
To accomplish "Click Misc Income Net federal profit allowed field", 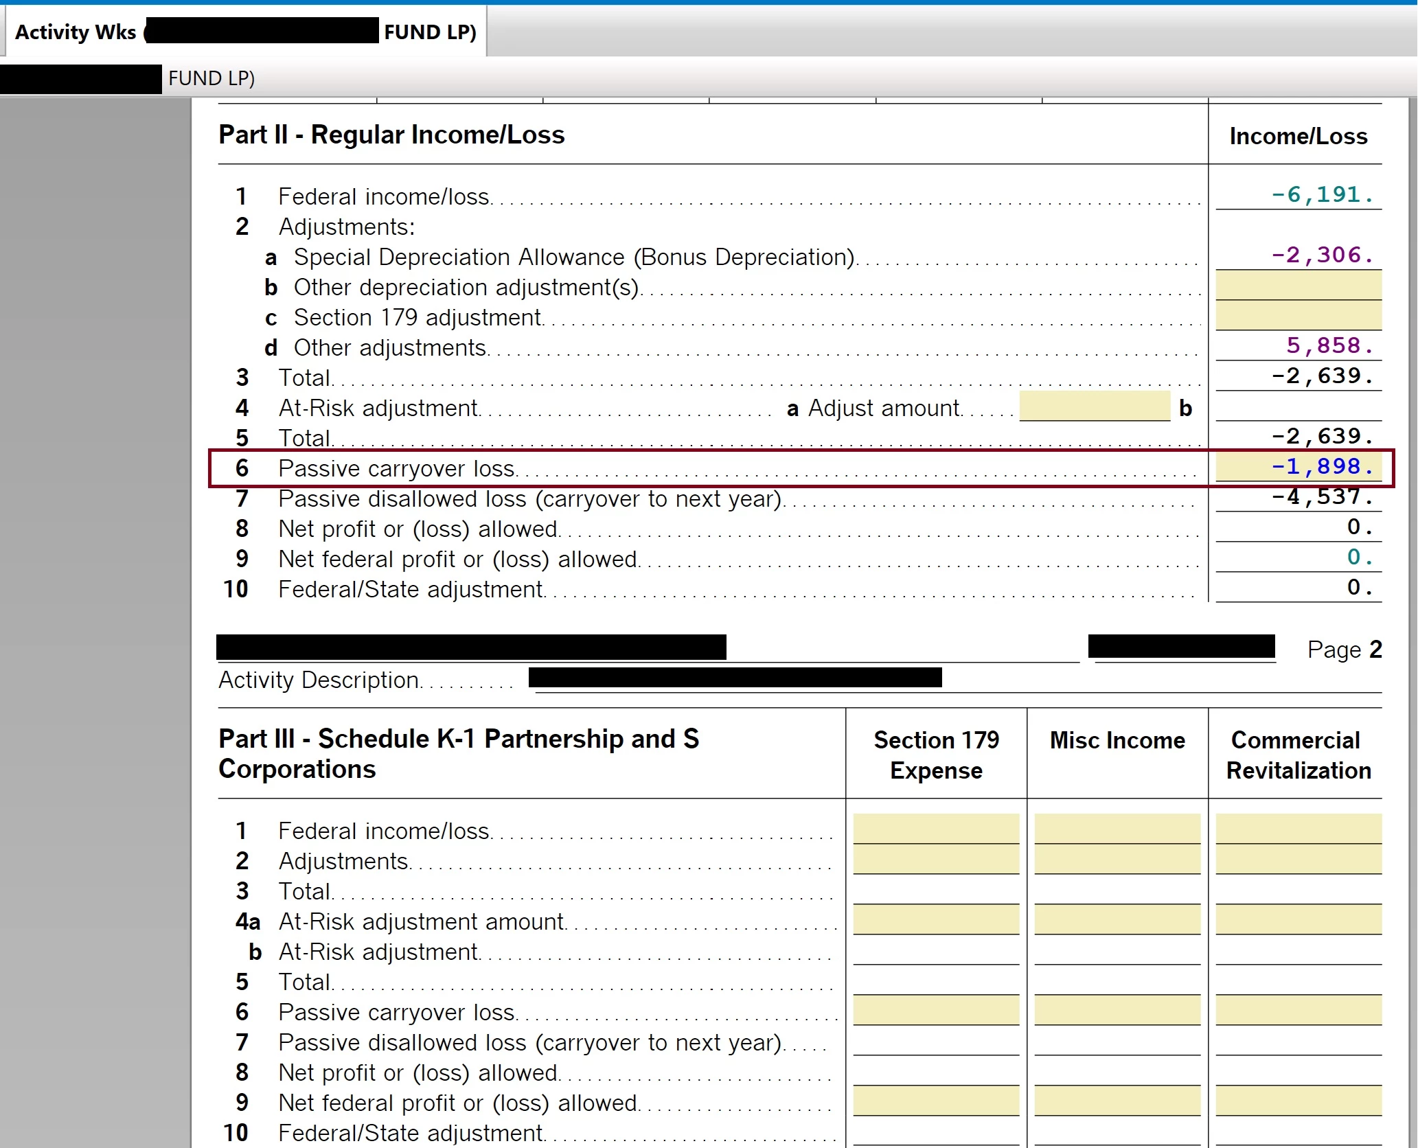I will [1117, 1101].
